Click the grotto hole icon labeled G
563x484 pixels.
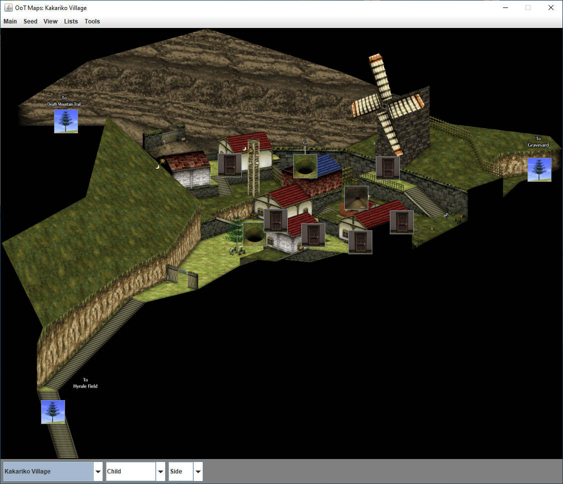pos(305,166)
